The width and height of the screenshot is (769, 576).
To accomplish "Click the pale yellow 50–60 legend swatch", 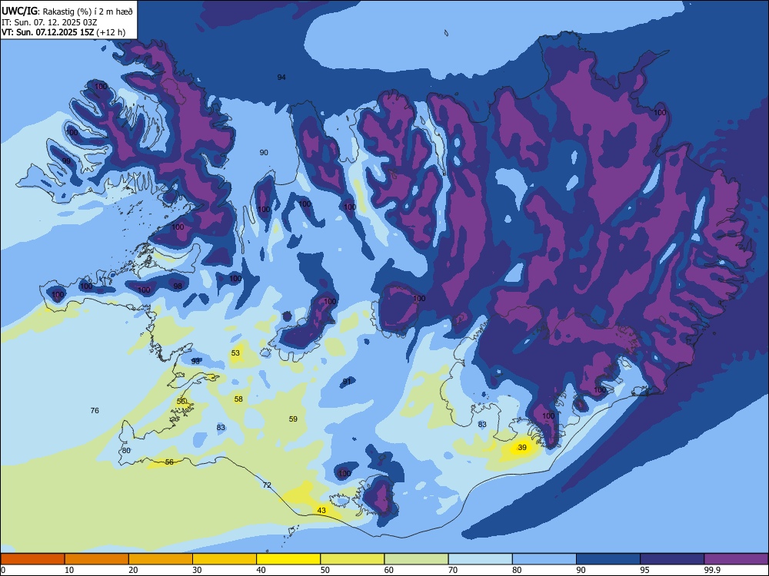I will [x=352, y=559].
